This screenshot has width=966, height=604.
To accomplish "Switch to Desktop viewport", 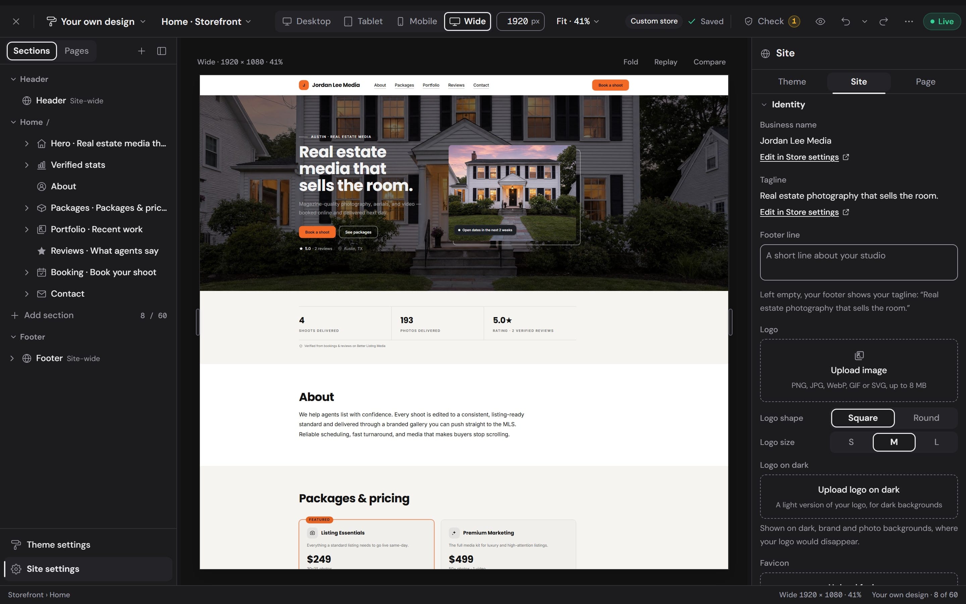I will 307,21.
